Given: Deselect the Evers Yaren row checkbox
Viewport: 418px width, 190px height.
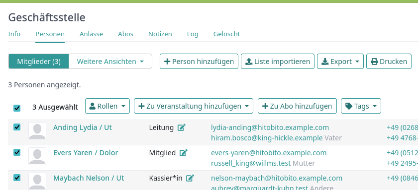Looking at the screenshot, I should pyautogui.click(x=17, y=152).
